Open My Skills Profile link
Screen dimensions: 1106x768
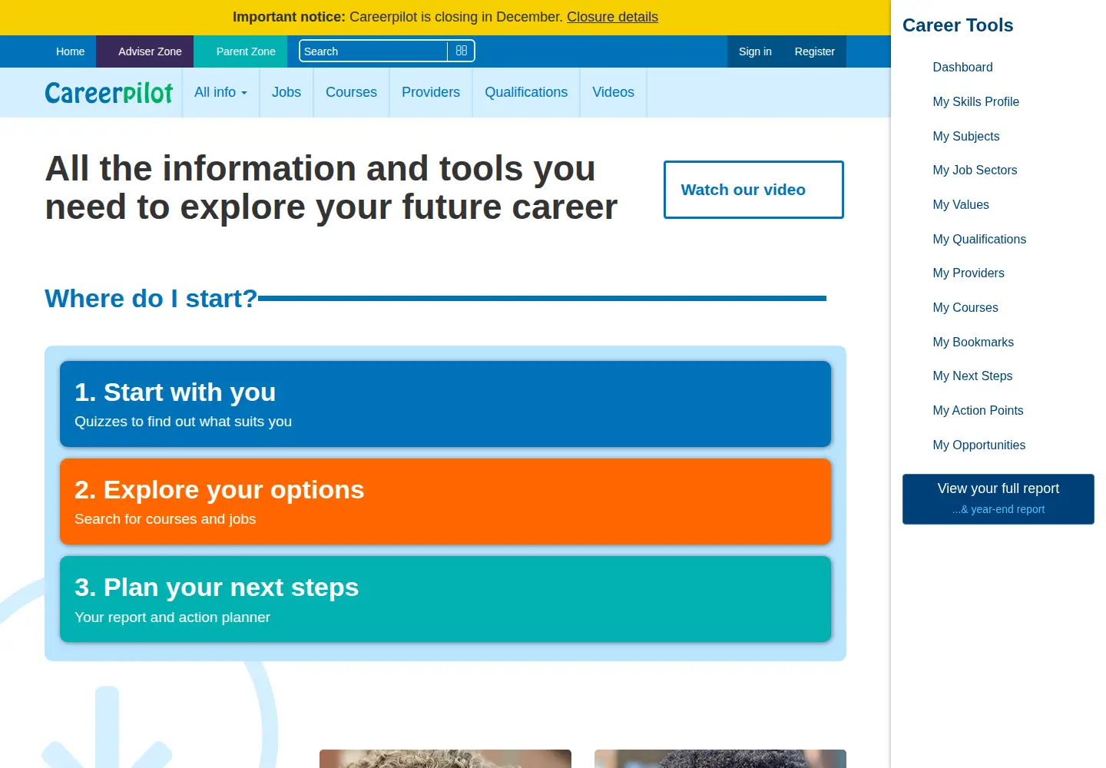[975, 101]
